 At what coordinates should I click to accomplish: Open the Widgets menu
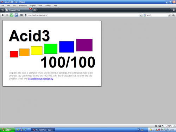point(32,6)
